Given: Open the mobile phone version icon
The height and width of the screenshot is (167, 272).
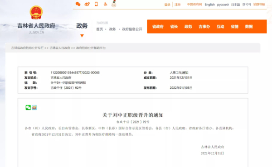Looking at the screenshot, I should pyautogui.click(x=96, y=4).
